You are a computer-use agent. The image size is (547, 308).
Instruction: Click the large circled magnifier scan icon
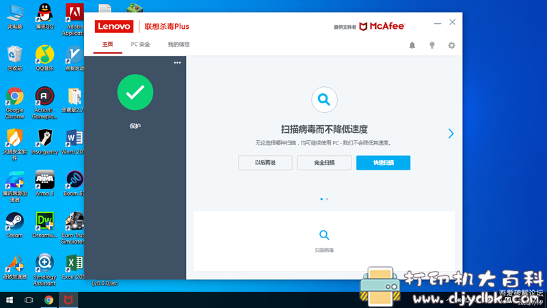[324, 99]
